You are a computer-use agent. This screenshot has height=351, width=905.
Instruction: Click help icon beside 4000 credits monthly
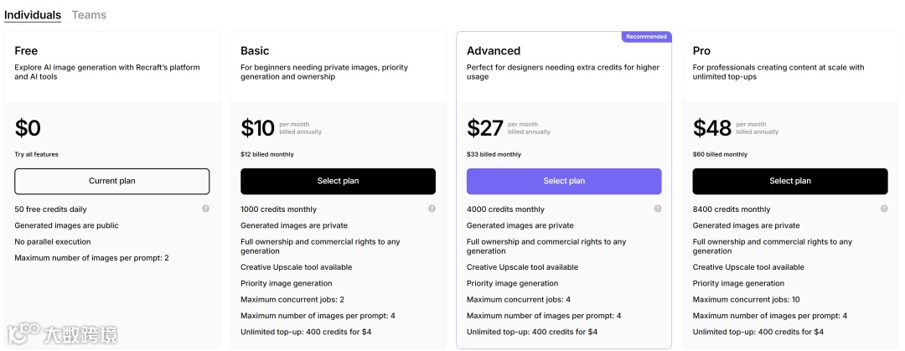coord(658,209)
